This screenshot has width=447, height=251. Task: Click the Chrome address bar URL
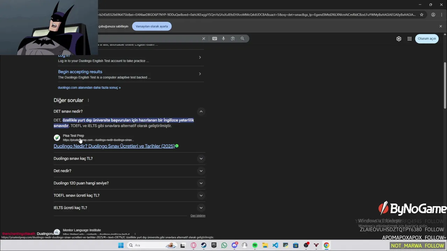[x=257, y=15]
